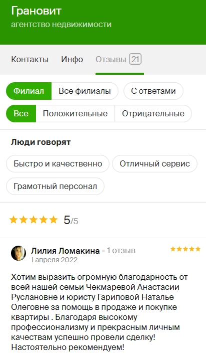Click the 1 отзыв link

coord(121,251)
